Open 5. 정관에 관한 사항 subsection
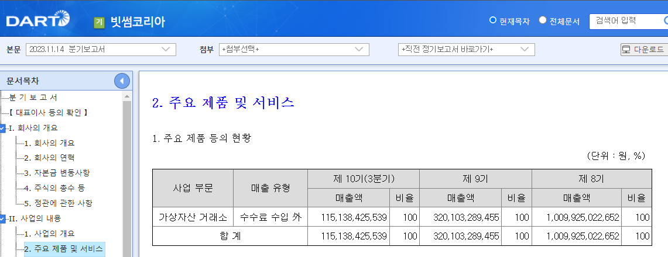668x257 pixels. point(58,203)
